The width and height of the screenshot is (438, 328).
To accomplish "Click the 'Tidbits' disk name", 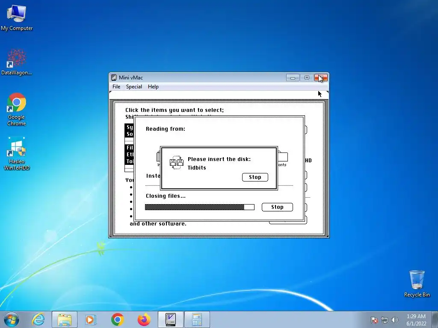I will pos(197,167).
